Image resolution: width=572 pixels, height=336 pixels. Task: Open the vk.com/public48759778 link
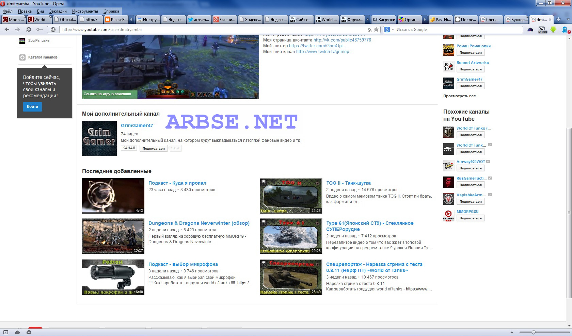point(342,40)
